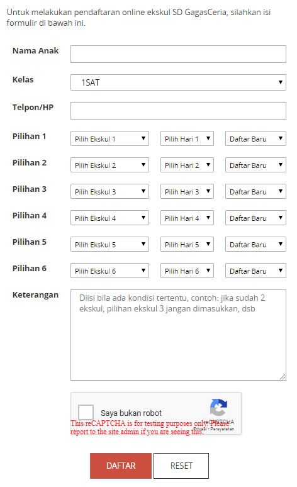The height and width of the screenshot is (487, 297).
Task: Select the Pilih Hari 3 dropdown
Action: click(187, 191)
